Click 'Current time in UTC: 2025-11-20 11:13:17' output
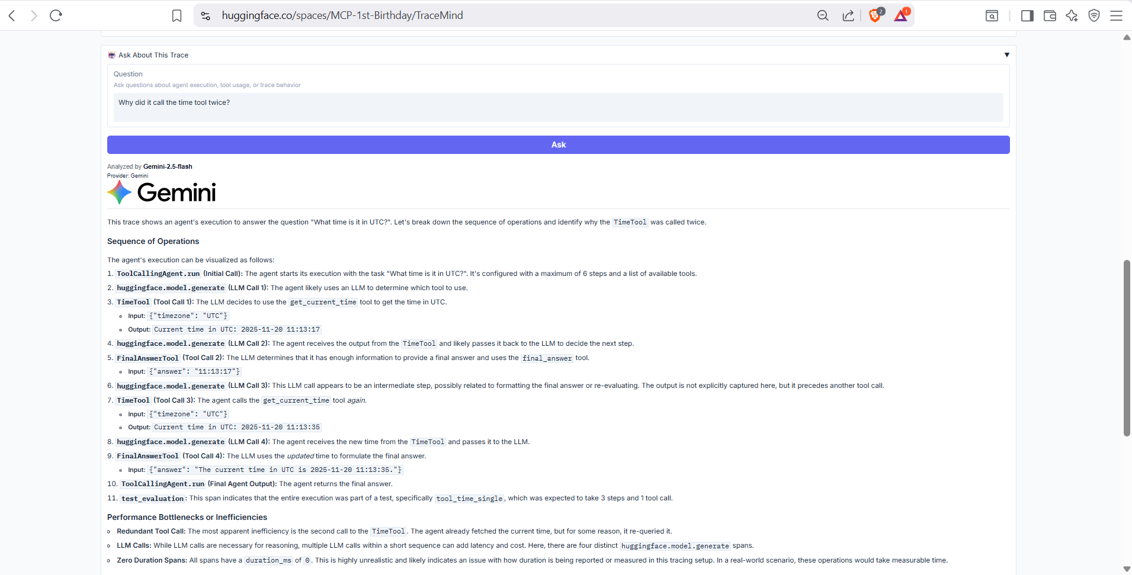 point(237,329)
